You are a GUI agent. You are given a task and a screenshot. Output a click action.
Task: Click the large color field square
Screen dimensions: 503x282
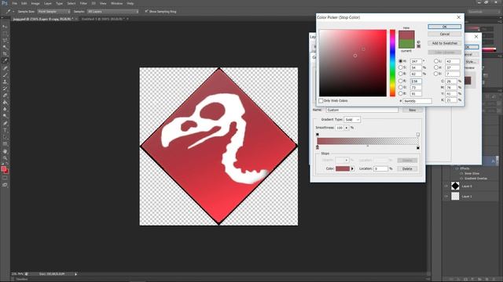point(353,63)
